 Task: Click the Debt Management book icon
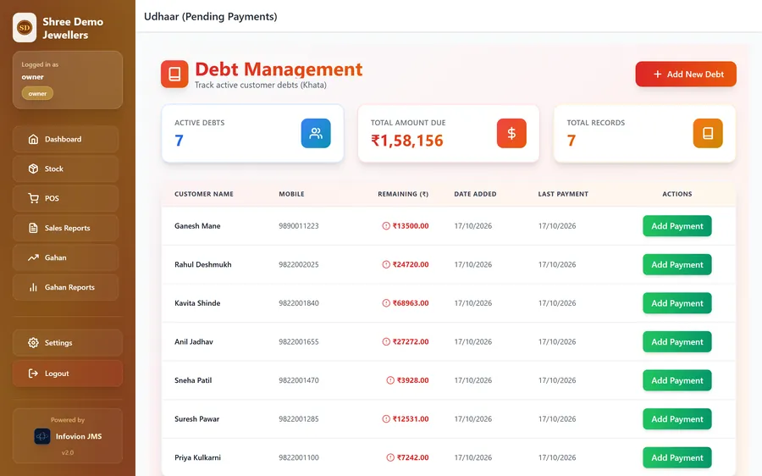(174, 74)
